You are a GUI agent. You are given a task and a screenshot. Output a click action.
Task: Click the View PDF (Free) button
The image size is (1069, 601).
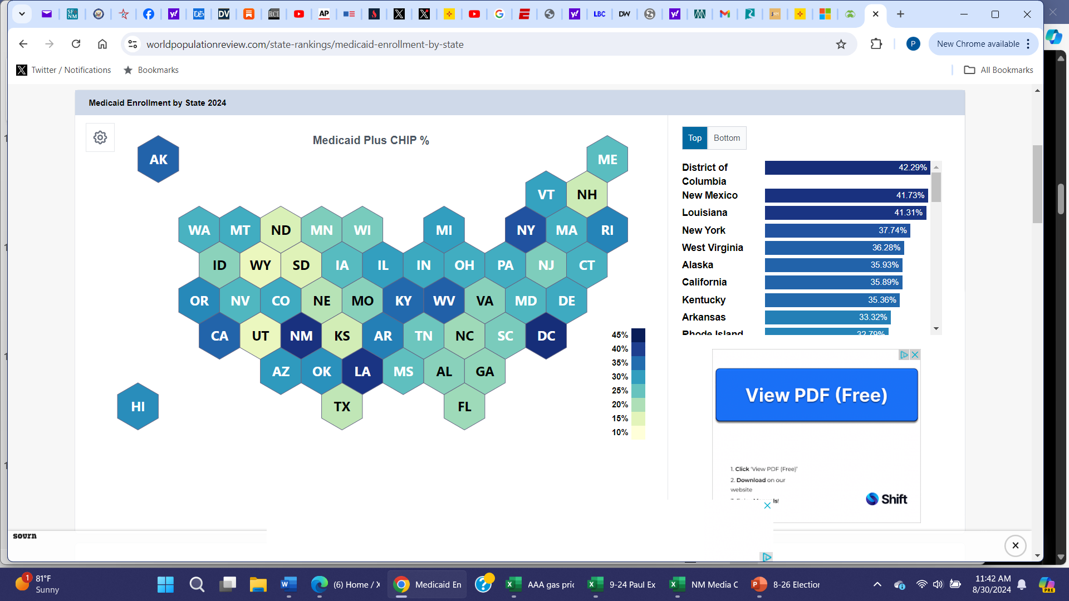[x=816, y=395]
